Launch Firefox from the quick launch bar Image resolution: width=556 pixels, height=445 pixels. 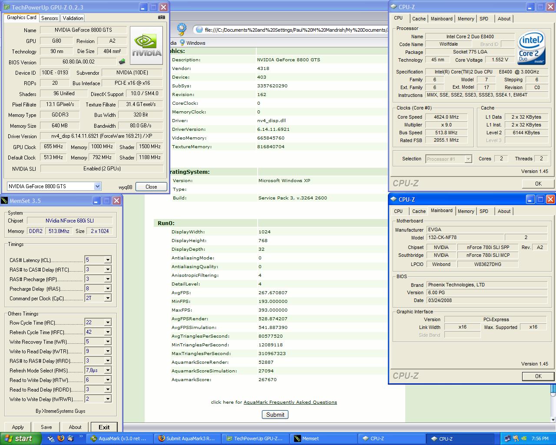[x=61, y=438]
